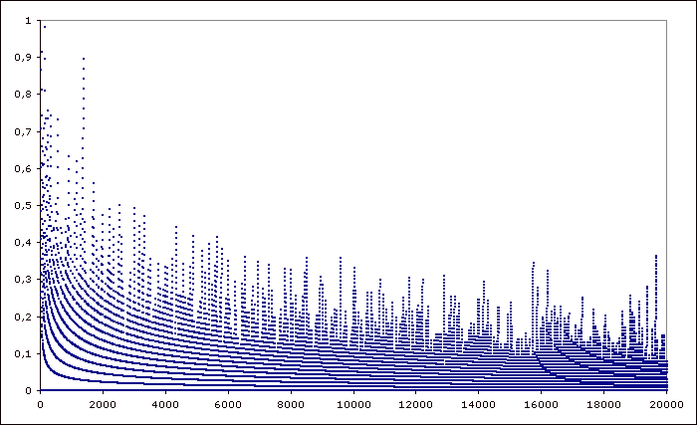Click the y-axis label 0,3
This screenshot has width=697, height=425.
click(23, 280)
